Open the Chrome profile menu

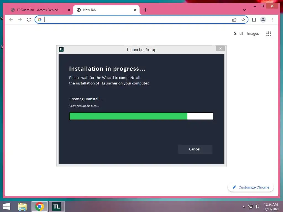pyautogui.click(x=263, y=20)
